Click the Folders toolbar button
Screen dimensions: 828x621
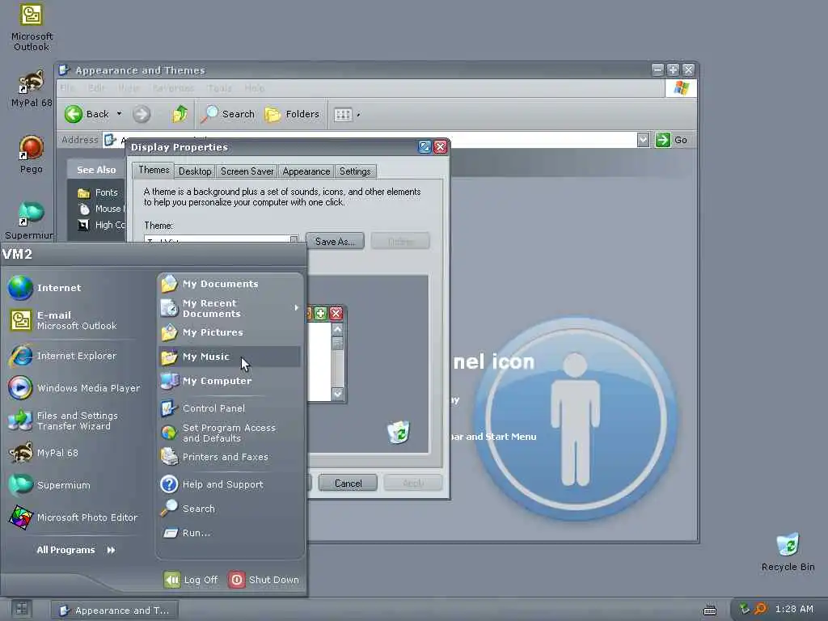pyautogui.click(x=292, y=113)
